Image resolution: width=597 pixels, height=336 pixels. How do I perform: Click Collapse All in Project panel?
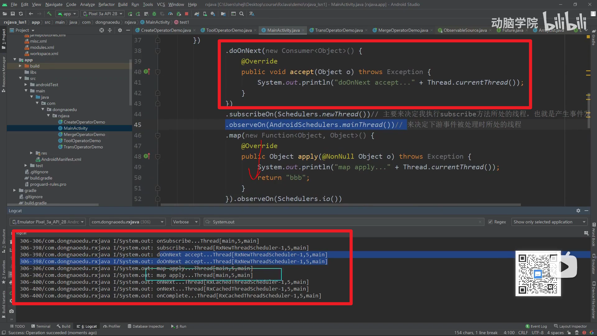point(110,30)
